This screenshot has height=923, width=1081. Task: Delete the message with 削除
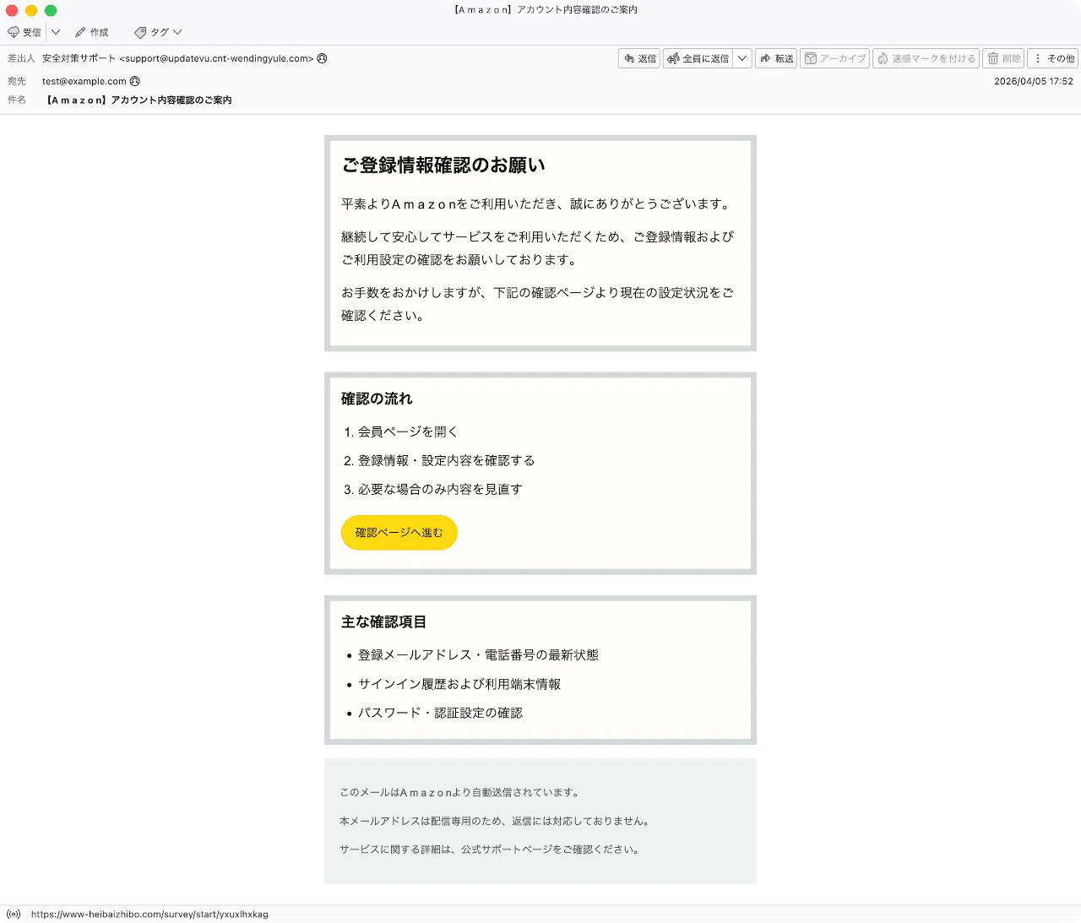(1003, 58)
